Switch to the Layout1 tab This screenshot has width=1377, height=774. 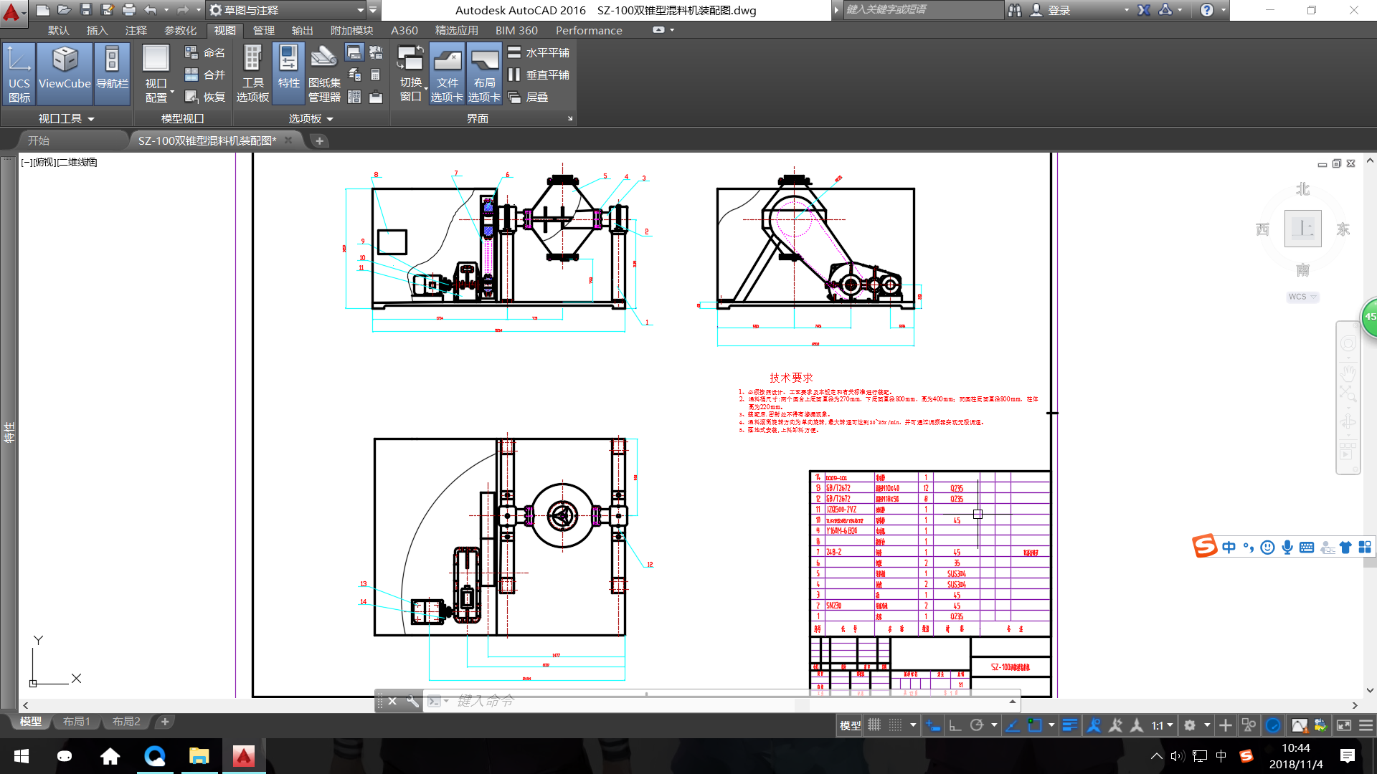click(76, 722)
